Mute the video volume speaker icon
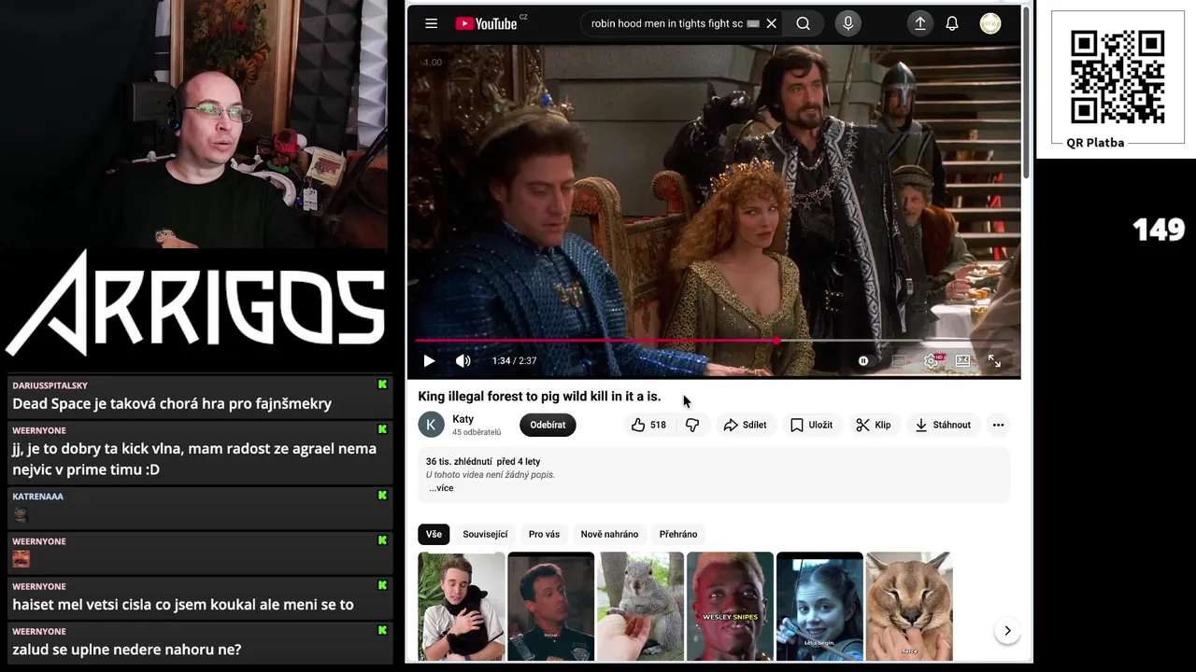The height and width of the screenshot is (672, 1196). pyautogui.click(x=463, y=361)
